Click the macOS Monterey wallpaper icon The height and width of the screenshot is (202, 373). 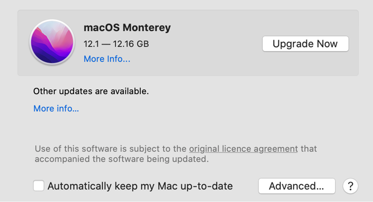52,42
